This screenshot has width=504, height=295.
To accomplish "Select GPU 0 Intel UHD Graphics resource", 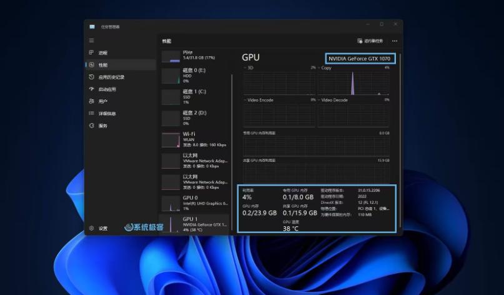I will 195,203.
